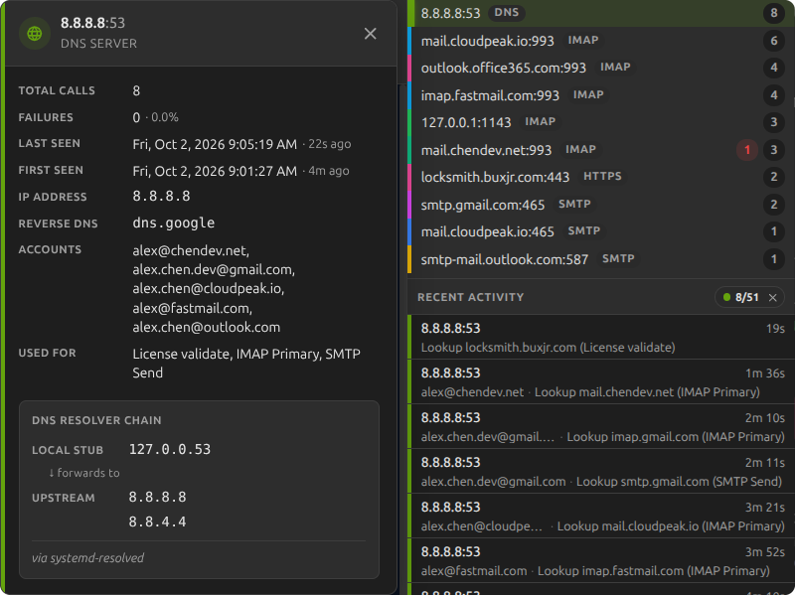Open Lookup locksmith.buxjr.com License validate activity
This screenshot has height=595, width=795.
(x=601, y=338)
